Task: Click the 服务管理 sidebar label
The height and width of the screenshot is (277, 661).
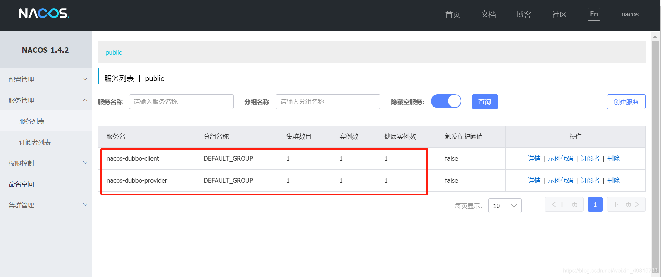Action: coord(21,100)
